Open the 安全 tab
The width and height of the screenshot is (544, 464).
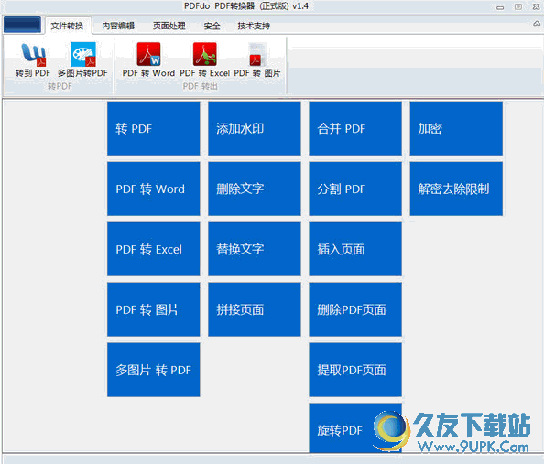pos(212,26)
